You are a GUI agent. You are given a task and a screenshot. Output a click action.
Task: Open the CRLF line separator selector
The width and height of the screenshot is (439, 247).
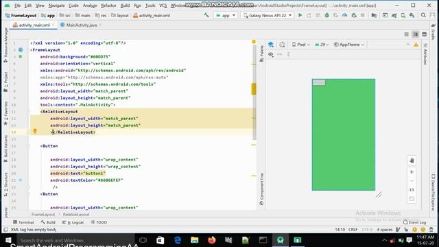[x=353, y=230]
